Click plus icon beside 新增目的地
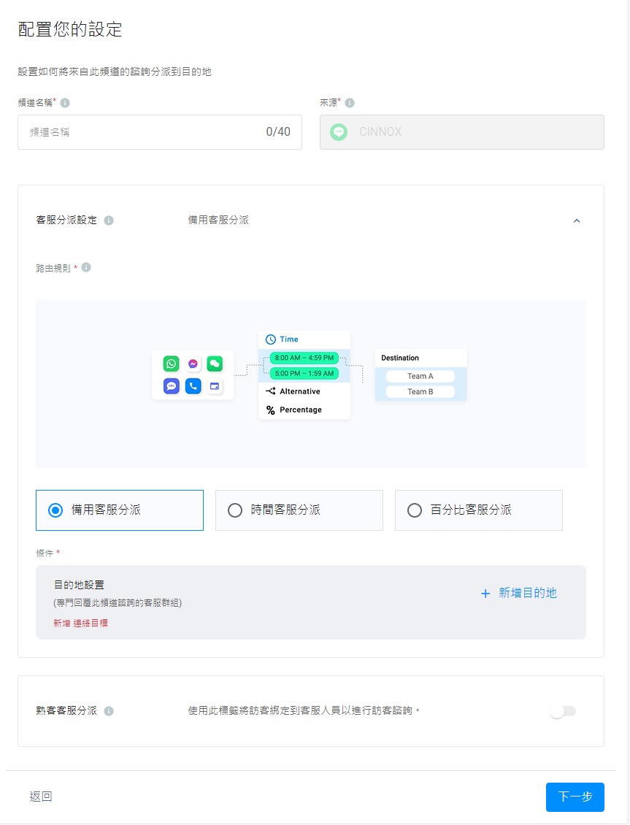Screen dimensions: 630x825 [x=485, y=594]
